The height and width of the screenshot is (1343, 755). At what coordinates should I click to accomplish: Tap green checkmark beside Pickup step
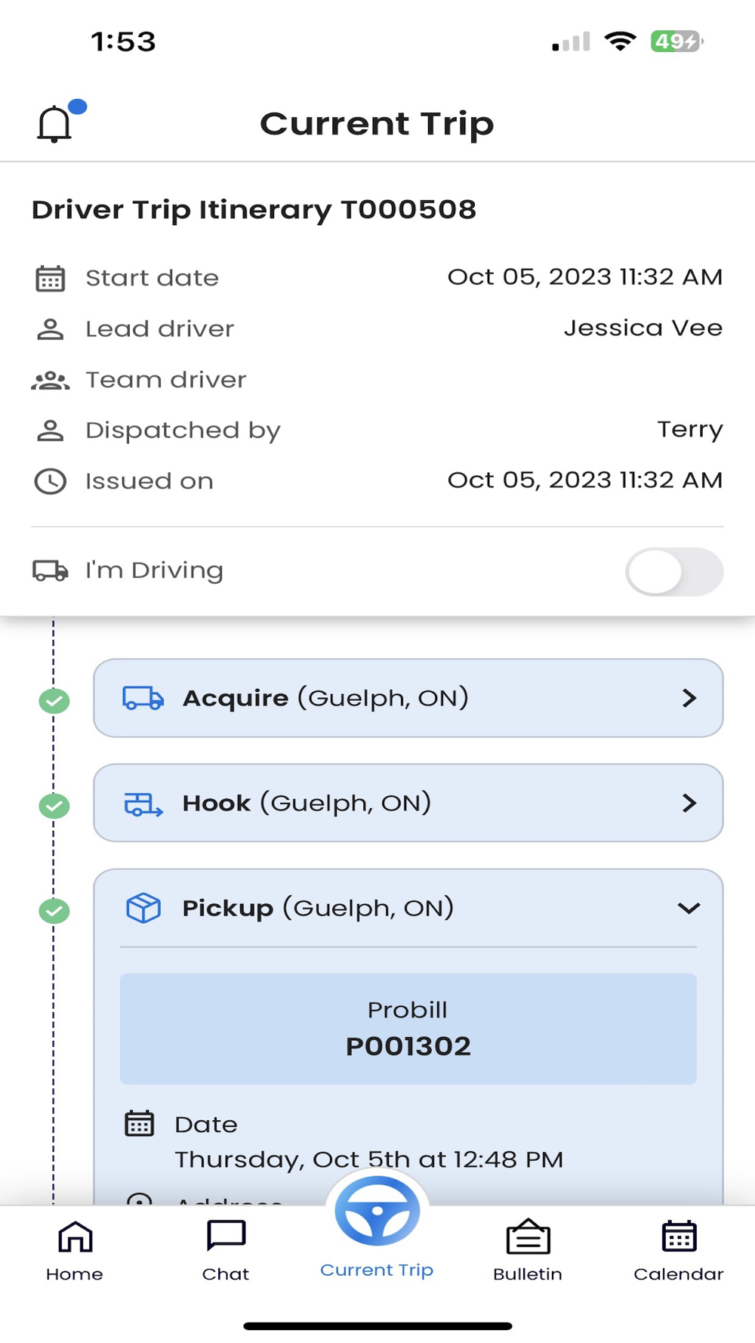pyautogui.click(x=54, y=911)
